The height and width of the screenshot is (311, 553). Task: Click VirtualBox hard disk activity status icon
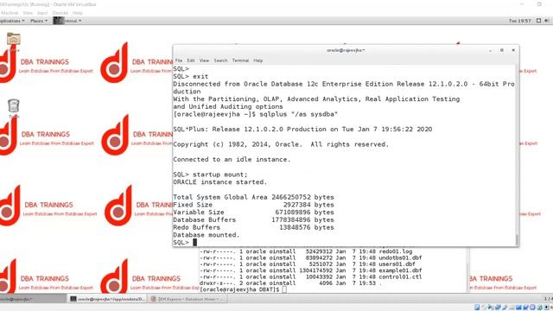click(477, 308)
